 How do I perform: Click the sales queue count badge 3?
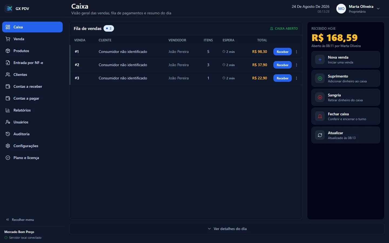point(109,28)
